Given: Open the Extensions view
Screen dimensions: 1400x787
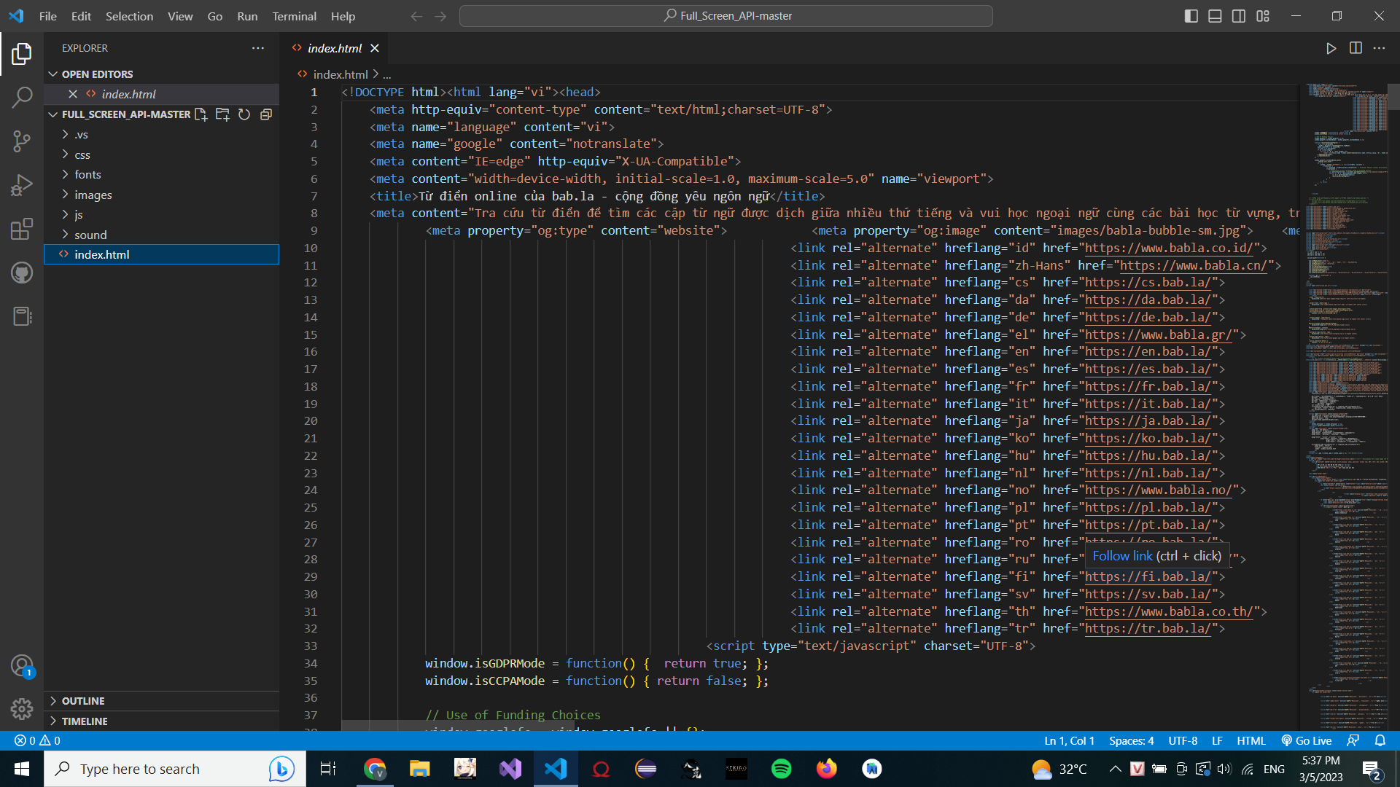Looking at the screenshot, I should 22,229.
